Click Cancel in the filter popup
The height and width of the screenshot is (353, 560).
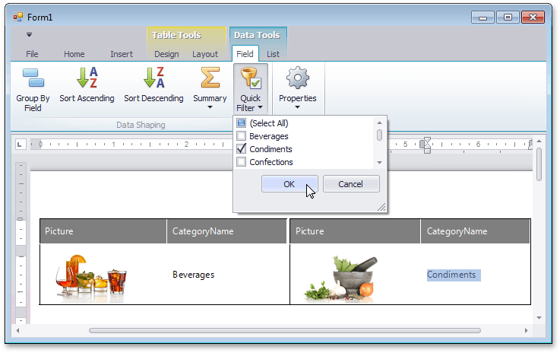point(351,184)
